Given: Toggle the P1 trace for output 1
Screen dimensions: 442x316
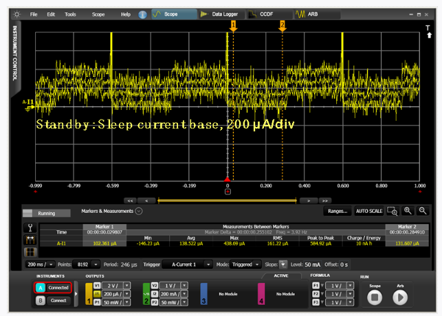Looking at the screenshot, I should pos(97,302).
